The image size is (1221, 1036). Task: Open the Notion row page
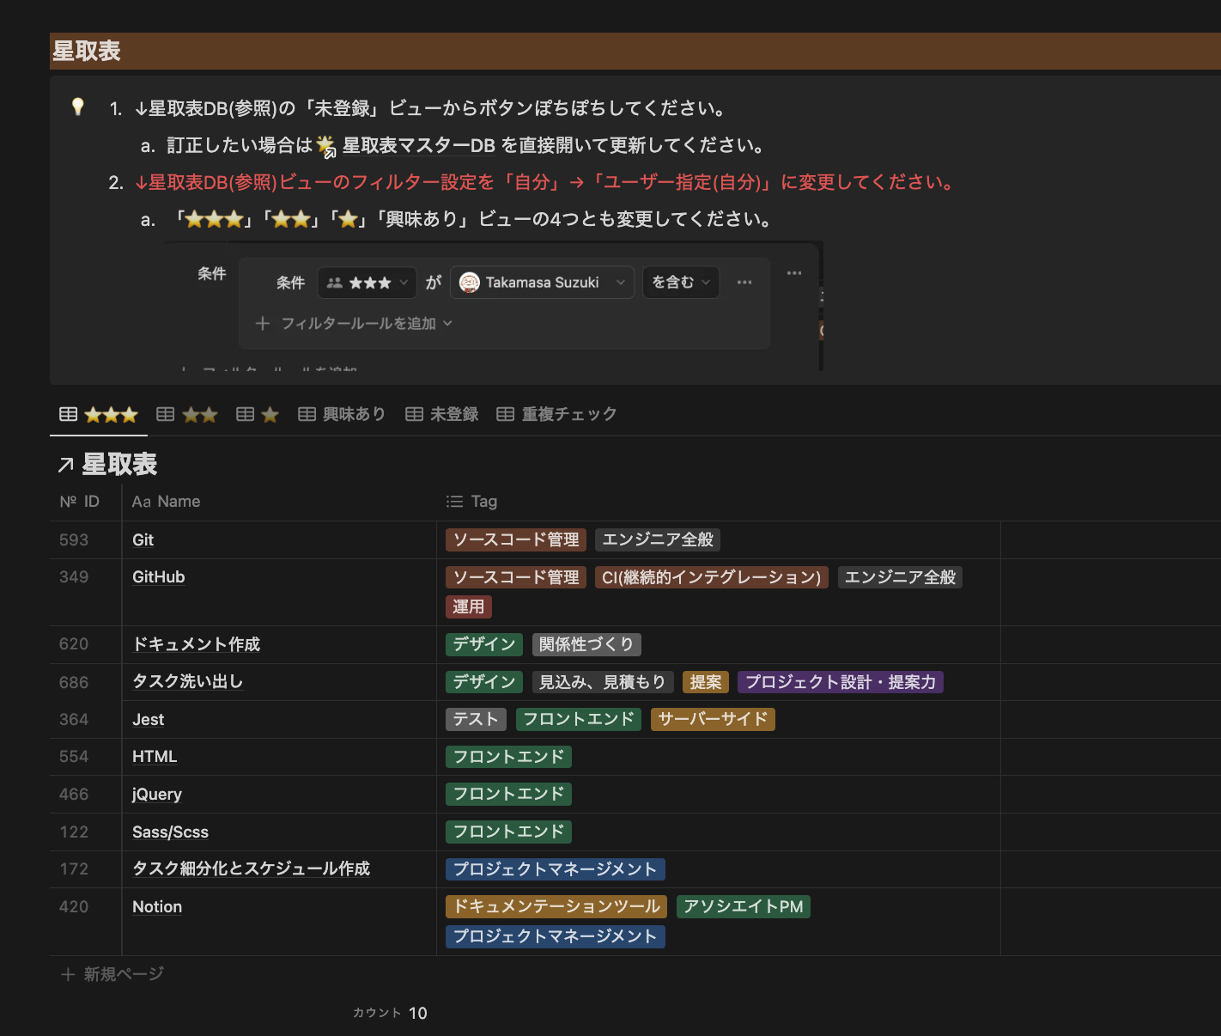157,907
